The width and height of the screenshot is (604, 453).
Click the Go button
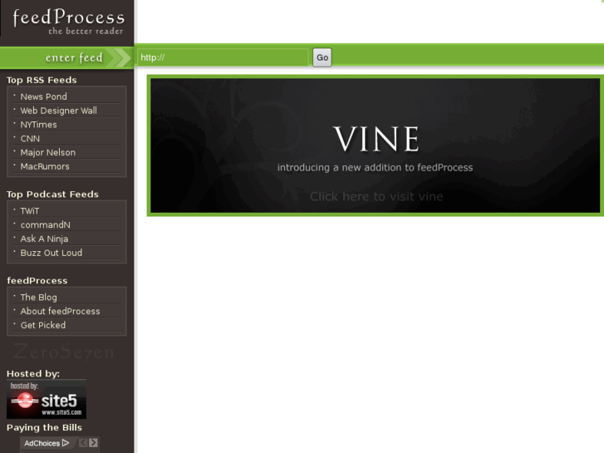tap(322, 57)
